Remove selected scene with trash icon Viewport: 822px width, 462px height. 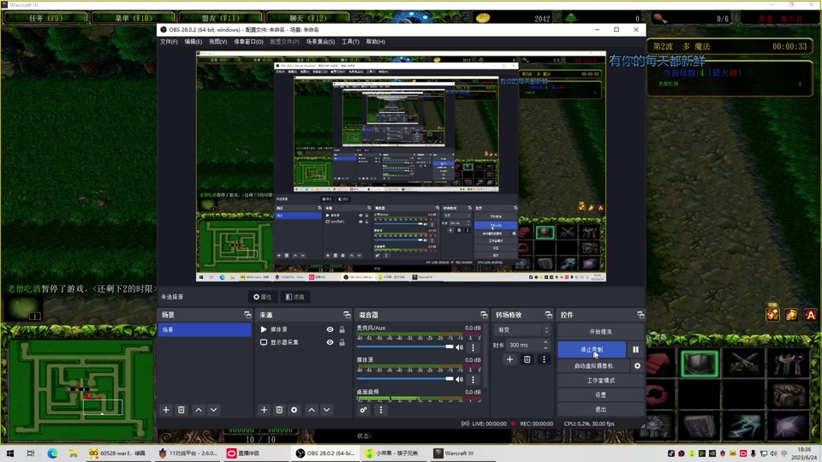click(181, 410)
